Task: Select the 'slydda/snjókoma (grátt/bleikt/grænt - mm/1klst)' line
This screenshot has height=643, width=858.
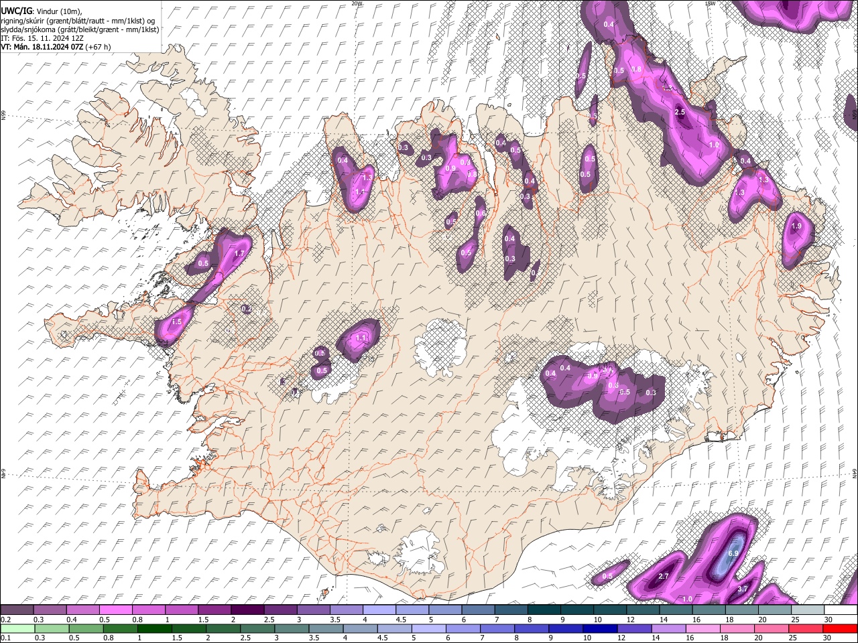Action: (80, 29)
